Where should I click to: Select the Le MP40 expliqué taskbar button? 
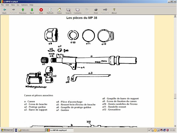[60, 130]
